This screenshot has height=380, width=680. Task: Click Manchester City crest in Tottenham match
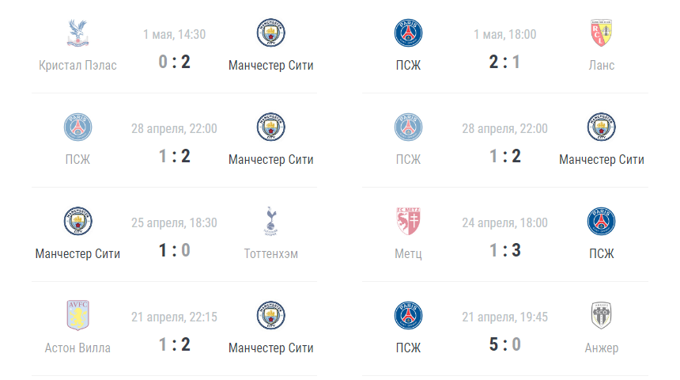[77, 222]
